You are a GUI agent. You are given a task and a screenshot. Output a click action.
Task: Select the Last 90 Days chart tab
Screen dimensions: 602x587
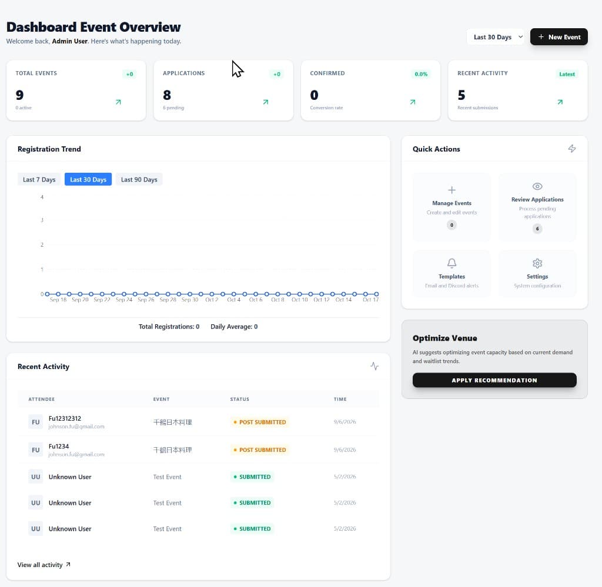click(x=139, y=180)
